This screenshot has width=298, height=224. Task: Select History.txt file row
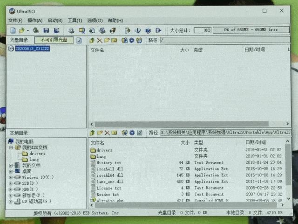(x=186, y=163)
